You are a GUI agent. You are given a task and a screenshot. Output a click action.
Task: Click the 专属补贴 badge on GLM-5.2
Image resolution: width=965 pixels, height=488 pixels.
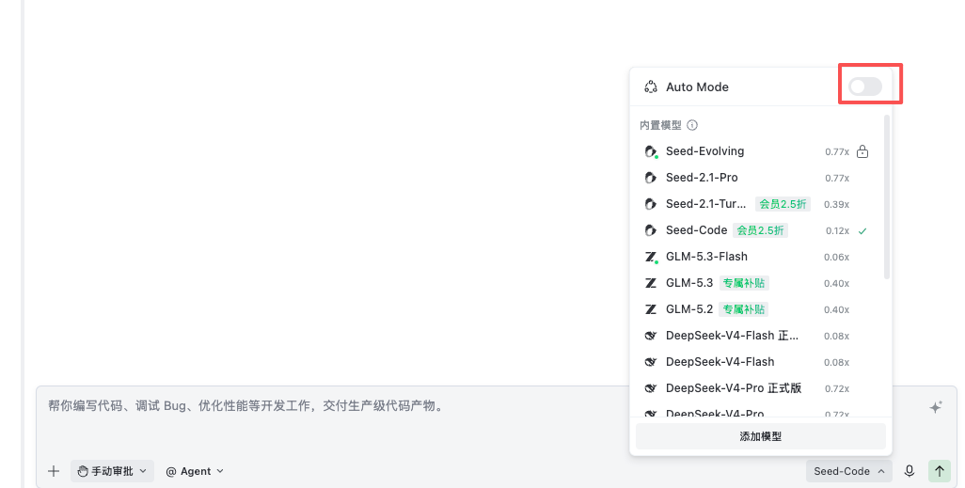tap(744, 309)
